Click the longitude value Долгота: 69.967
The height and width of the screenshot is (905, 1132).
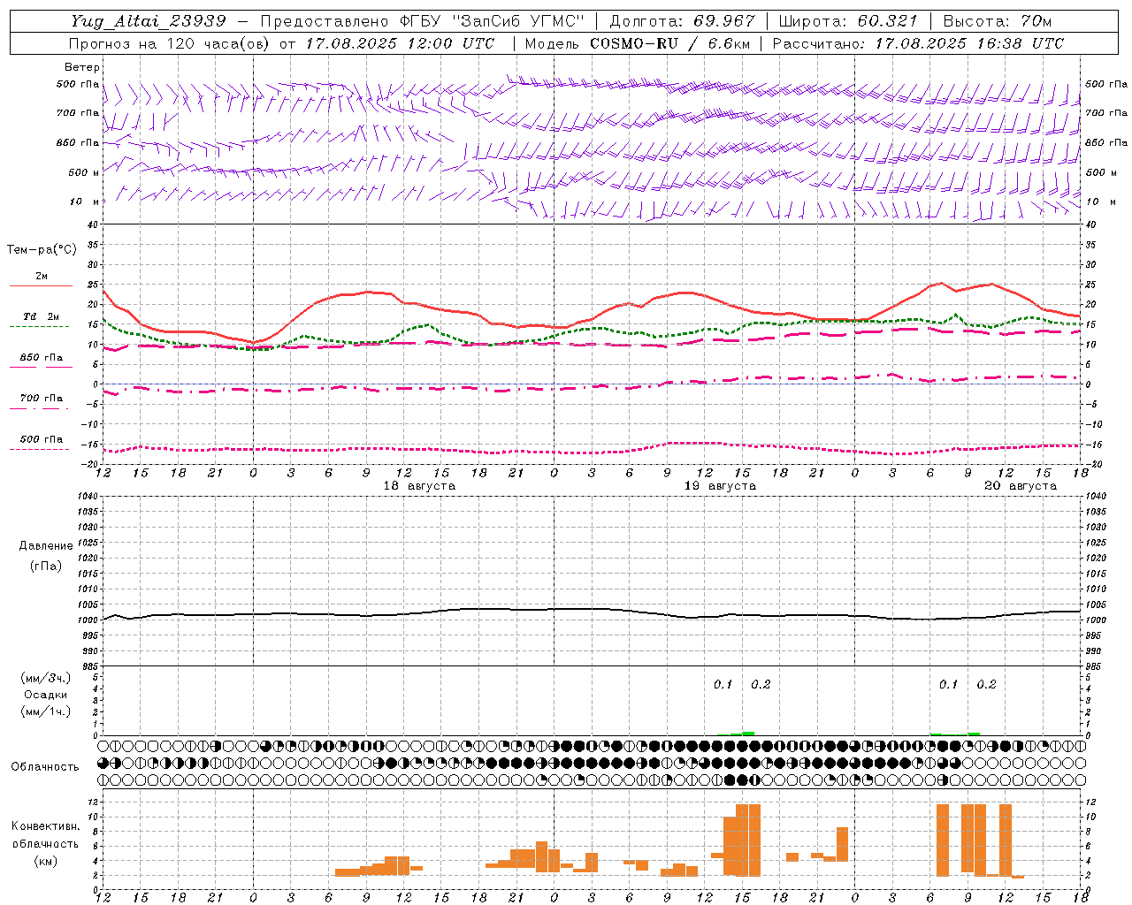click(x=683, y=20)
